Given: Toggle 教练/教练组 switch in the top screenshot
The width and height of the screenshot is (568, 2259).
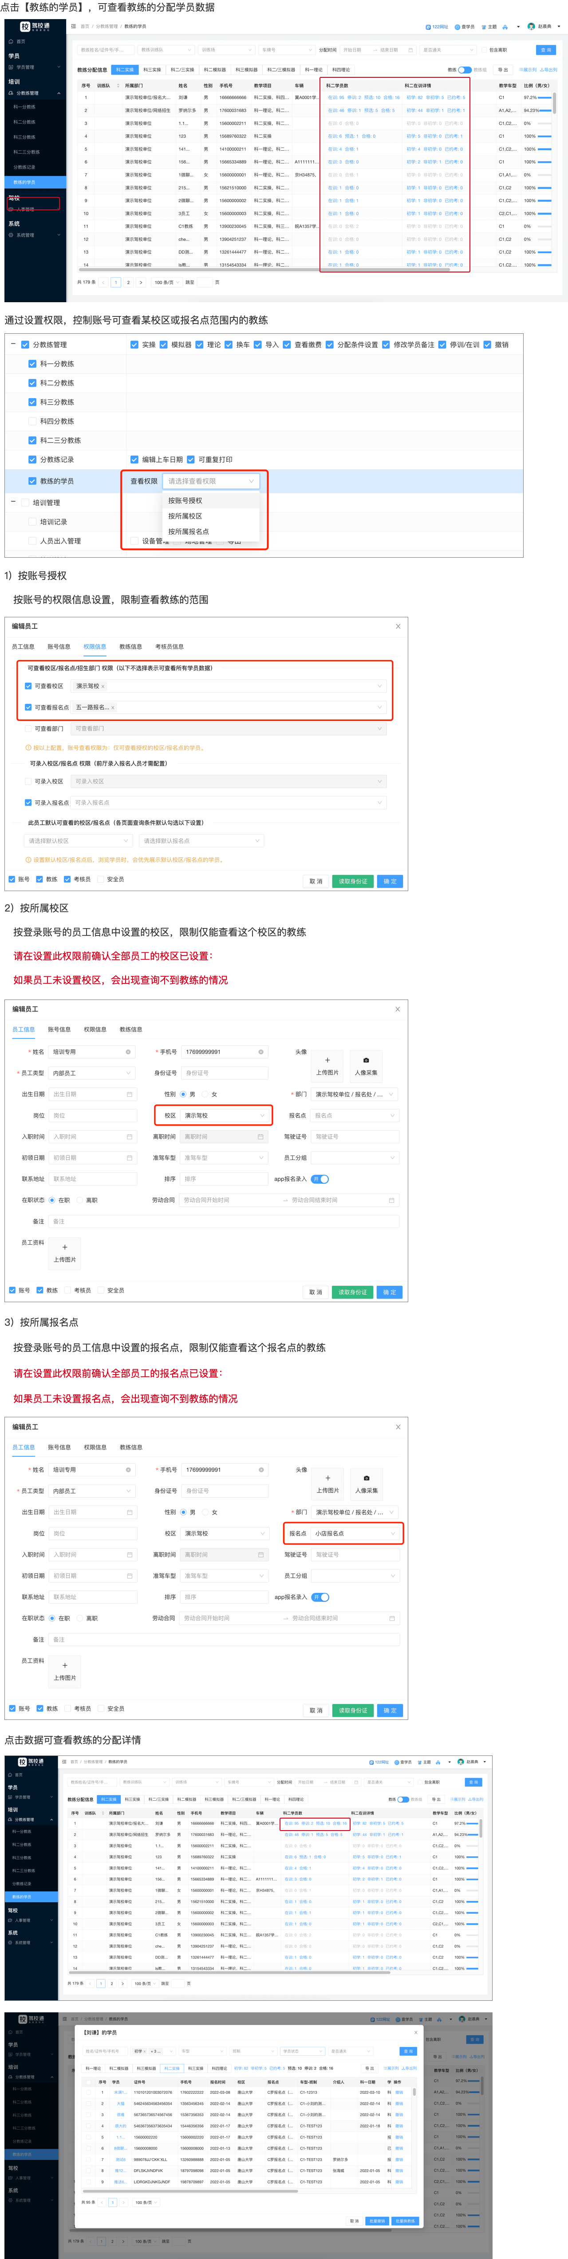Looking at the screenshot, I should pyautogui.click(x=465, y=69).
